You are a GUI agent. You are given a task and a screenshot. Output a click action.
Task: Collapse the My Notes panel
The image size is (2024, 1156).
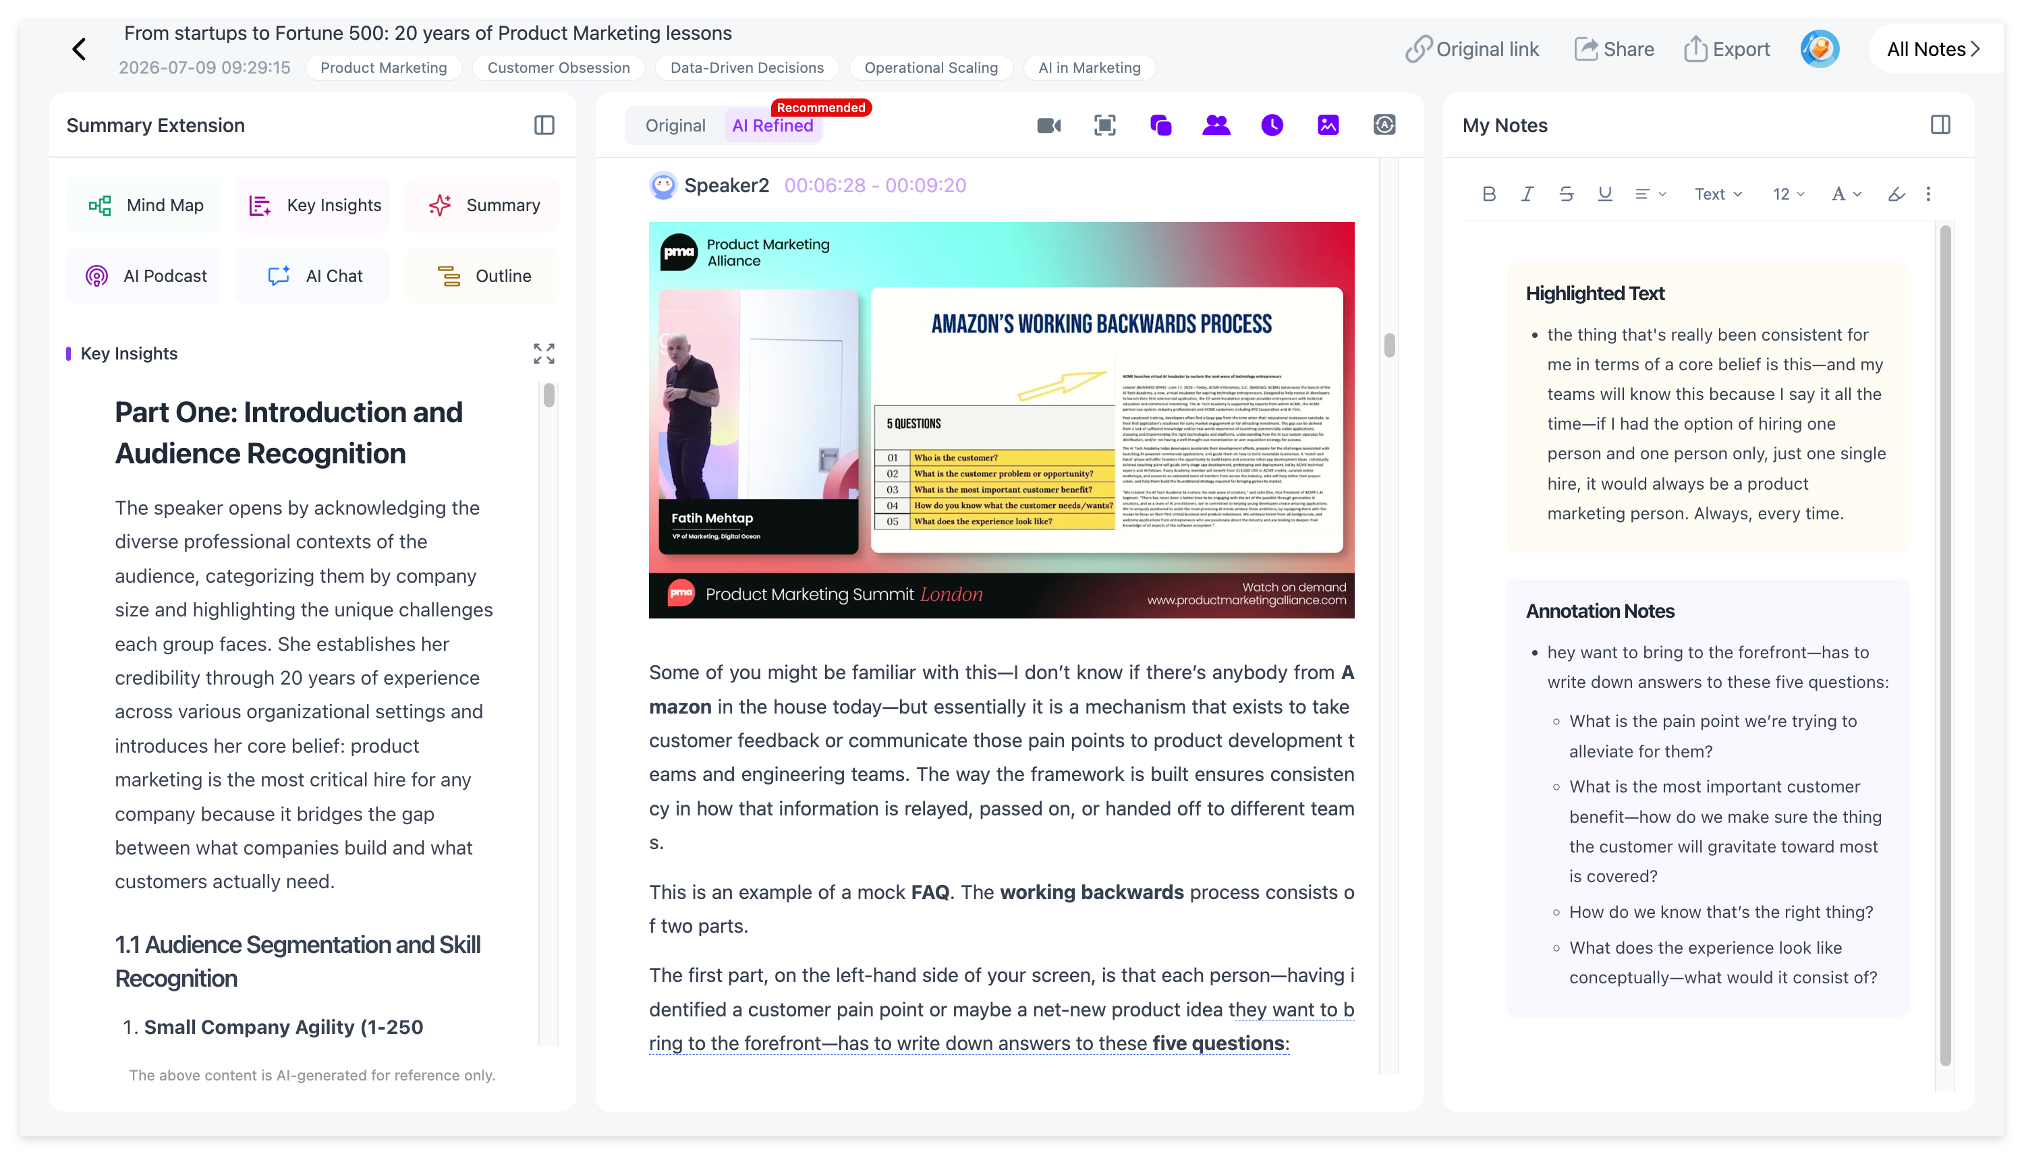[1940, 125]
